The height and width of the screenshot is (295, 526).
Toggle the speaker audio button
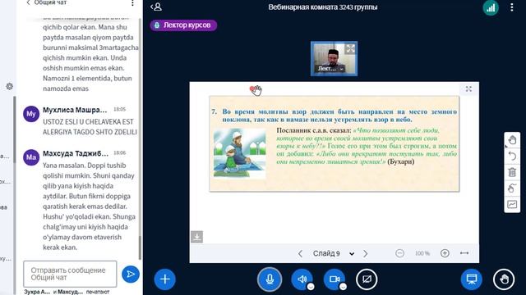click(302, 279)
